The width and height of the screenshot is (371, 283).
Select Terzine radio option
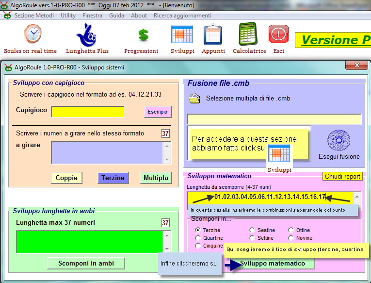pyautogui.click(x=198, y=230)
